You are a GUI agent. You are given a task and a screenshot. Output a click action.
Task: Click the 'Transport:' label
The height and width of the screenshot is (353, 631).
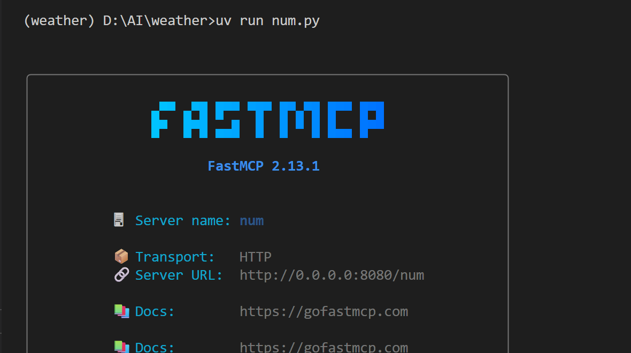pyautogui.click(x=175, y=257)
